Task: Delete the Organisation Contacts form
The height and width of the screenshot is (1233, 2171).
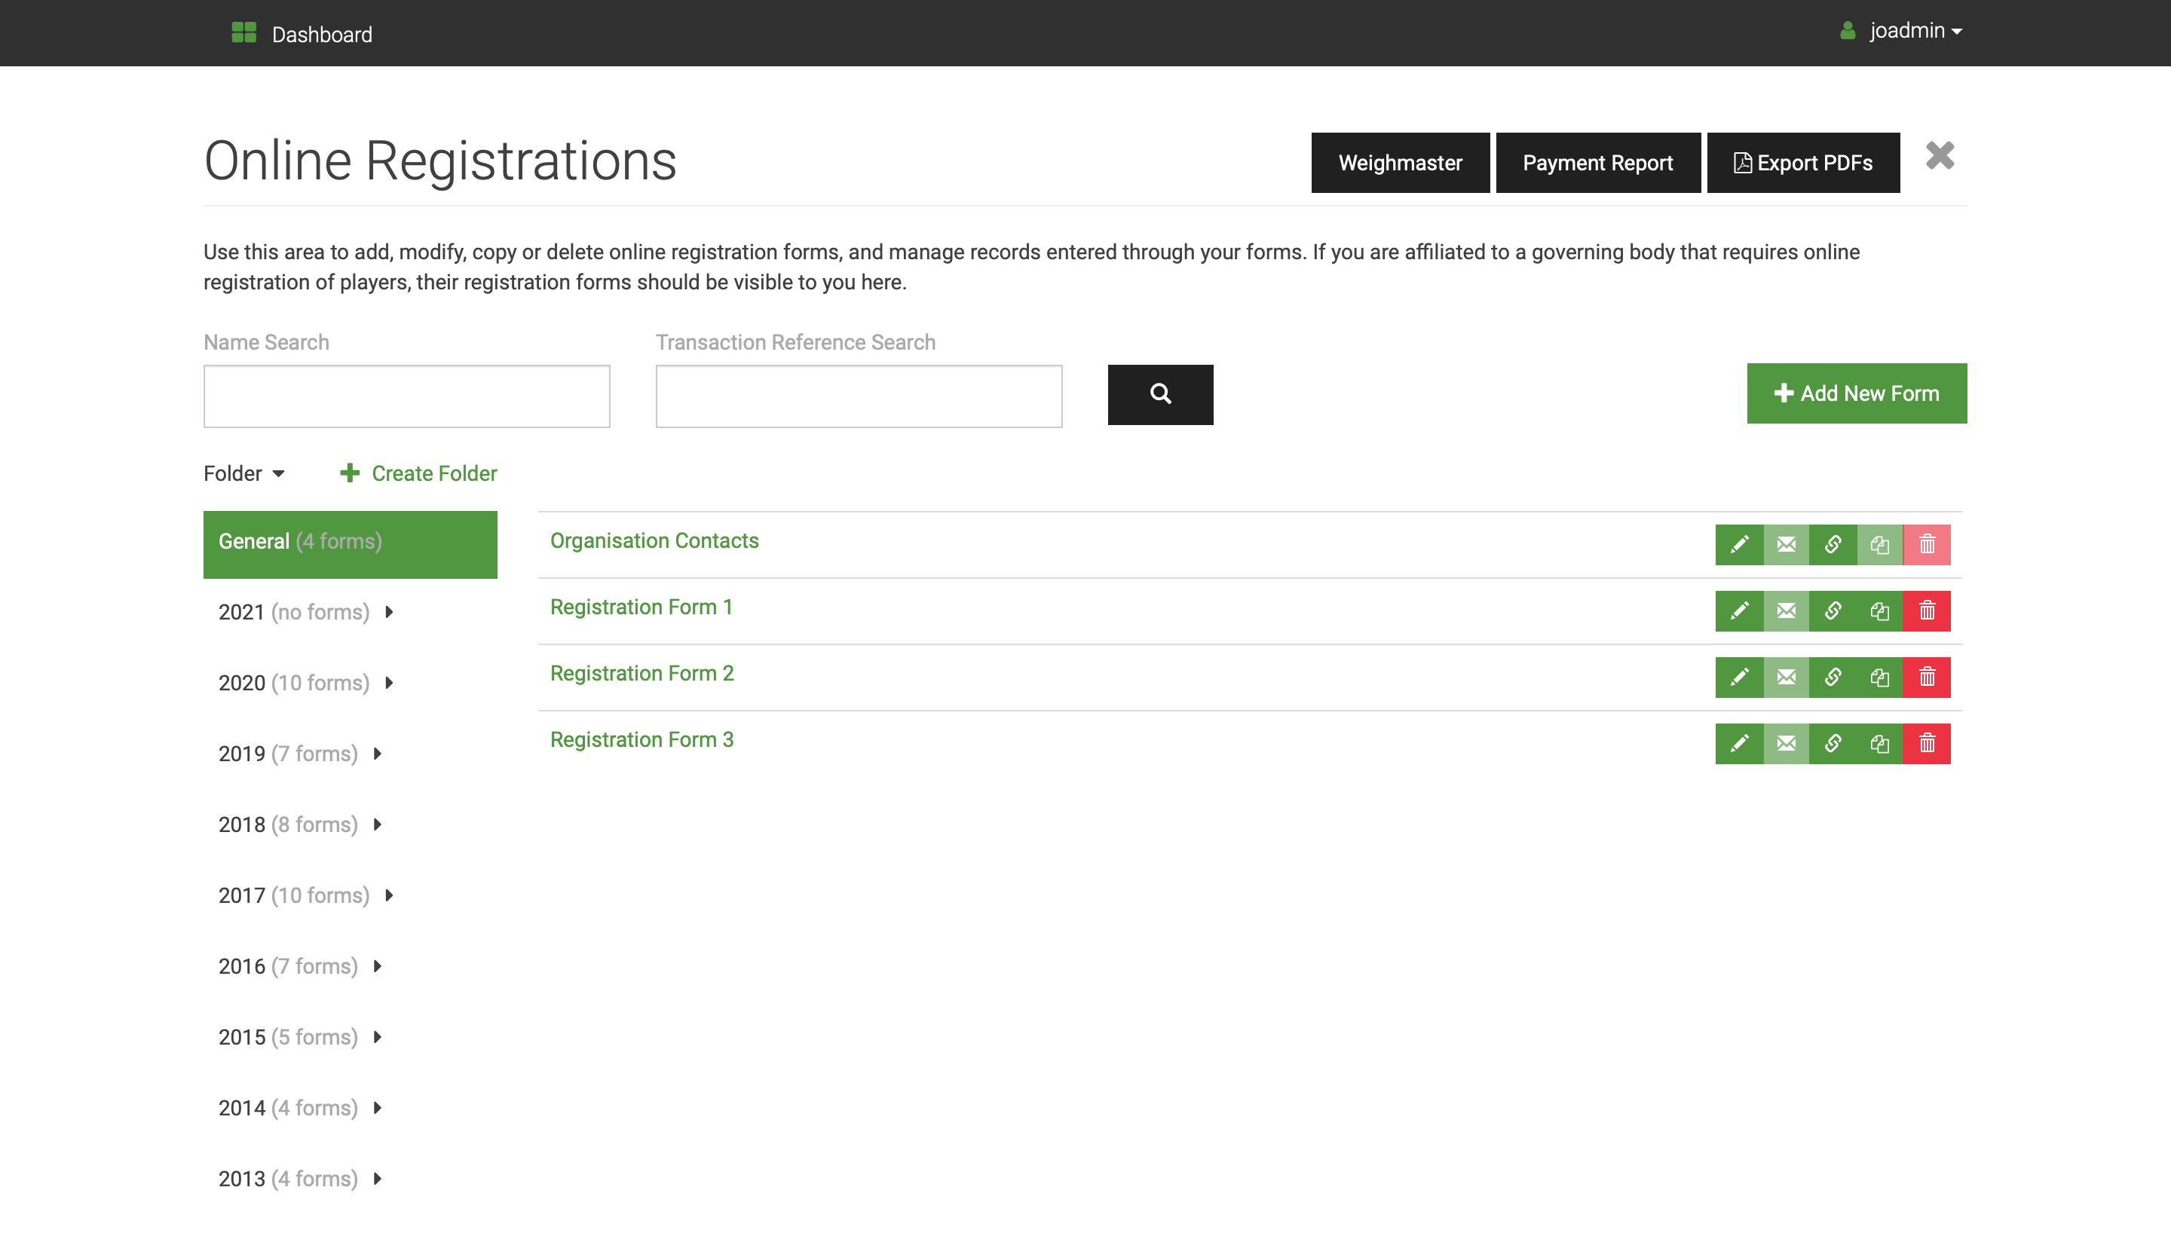Action: [x=1928, y=544]
